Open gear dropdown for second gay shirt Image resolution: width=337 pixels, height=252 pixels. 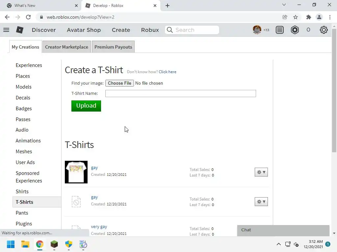coord(261,202)
